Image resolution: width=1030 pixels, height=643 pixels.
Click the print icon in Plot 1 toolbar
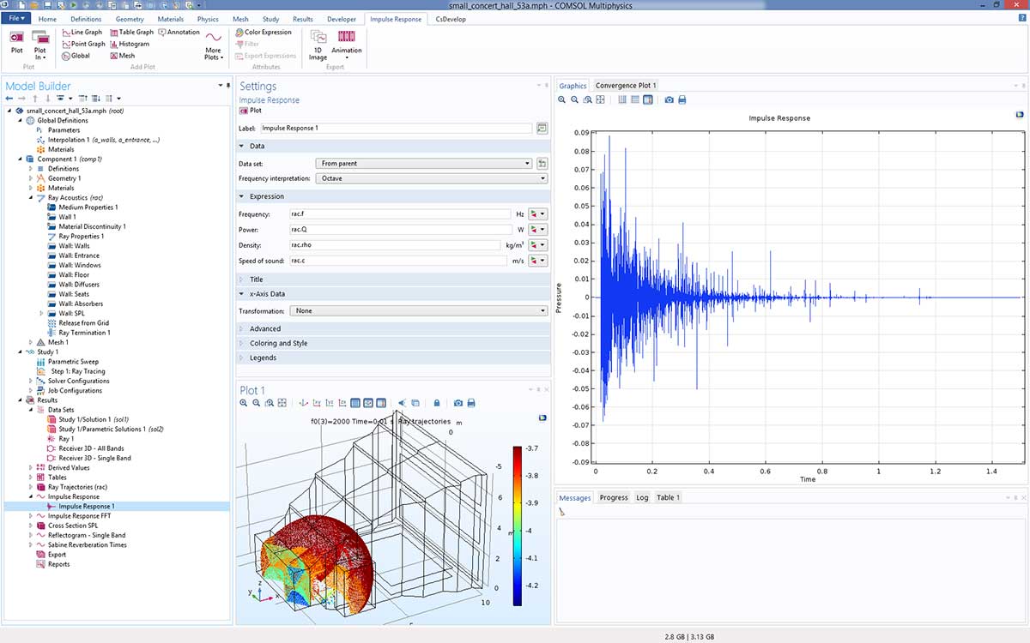click(x=472, y=403)
